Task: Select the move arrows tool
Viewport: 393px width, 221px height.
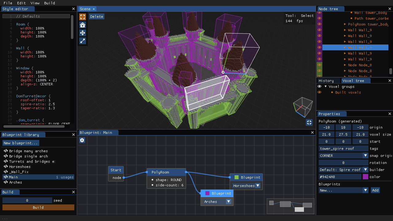Action: (82, 33)
